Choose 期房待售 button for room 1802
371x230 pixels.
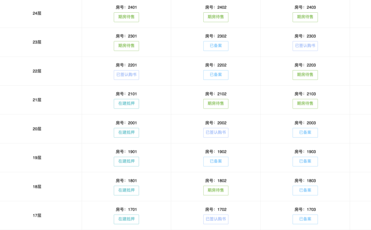click(216, 191)
